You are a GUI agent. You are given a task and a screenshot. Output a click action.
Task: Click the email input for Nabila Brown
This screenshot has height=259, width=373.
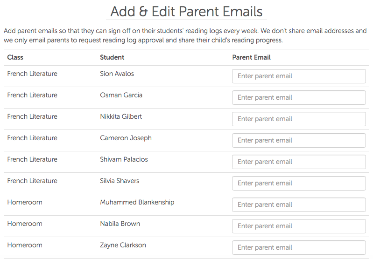click(x=299, y=226)
